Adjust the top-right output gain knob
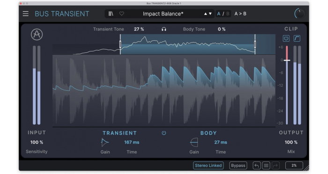This screenshot has width=328, height=174. point(299,14)
